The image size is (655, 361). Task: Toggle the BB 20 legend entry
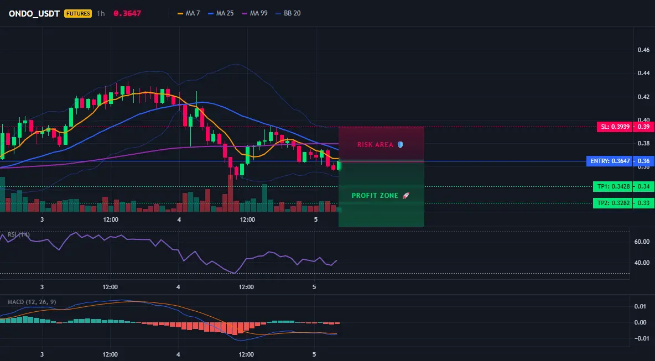[288, 13]
